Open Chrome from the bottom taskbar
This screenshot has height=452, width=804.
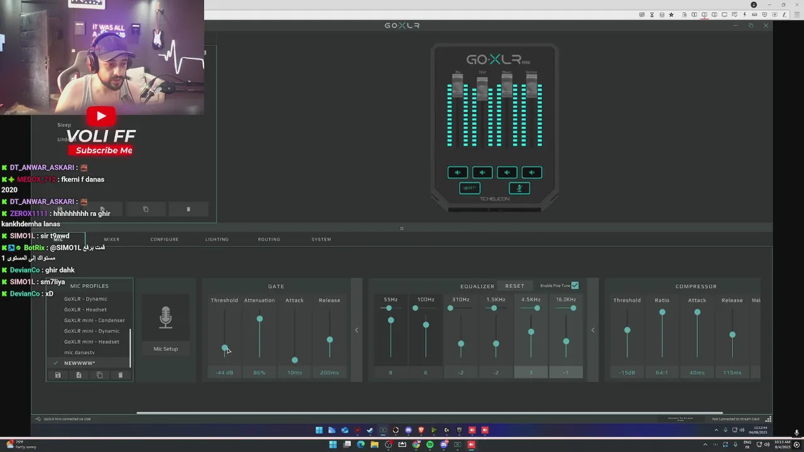click(x=416, y=444)
